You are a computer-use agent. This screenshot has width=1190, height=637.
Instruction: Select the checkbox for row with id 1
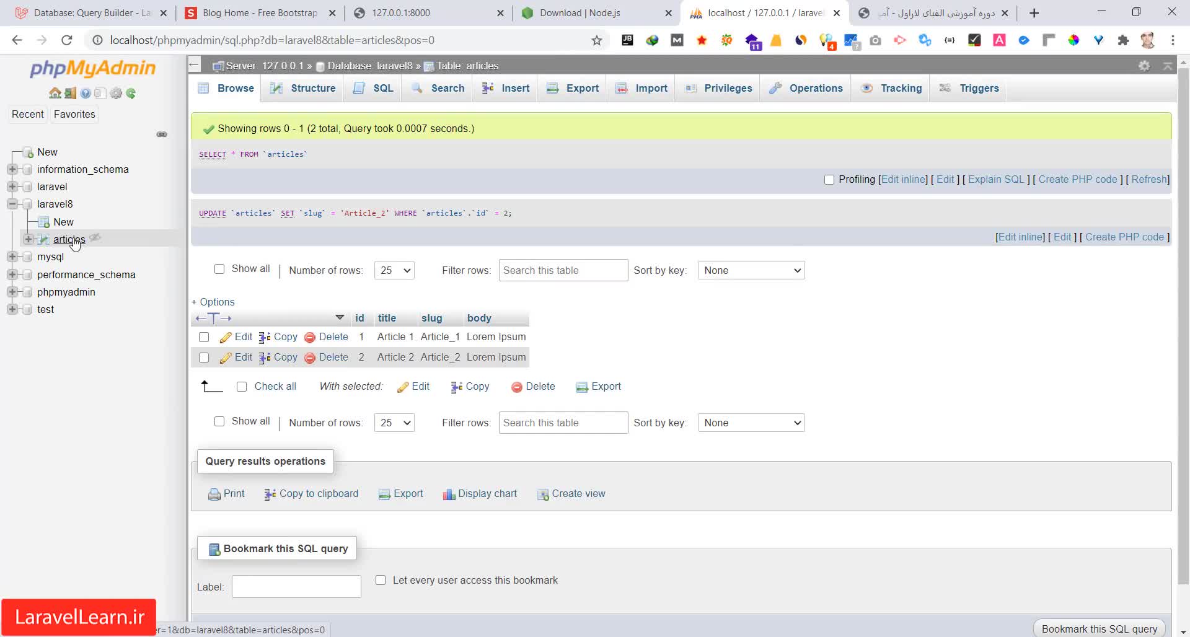pos(204,338)
